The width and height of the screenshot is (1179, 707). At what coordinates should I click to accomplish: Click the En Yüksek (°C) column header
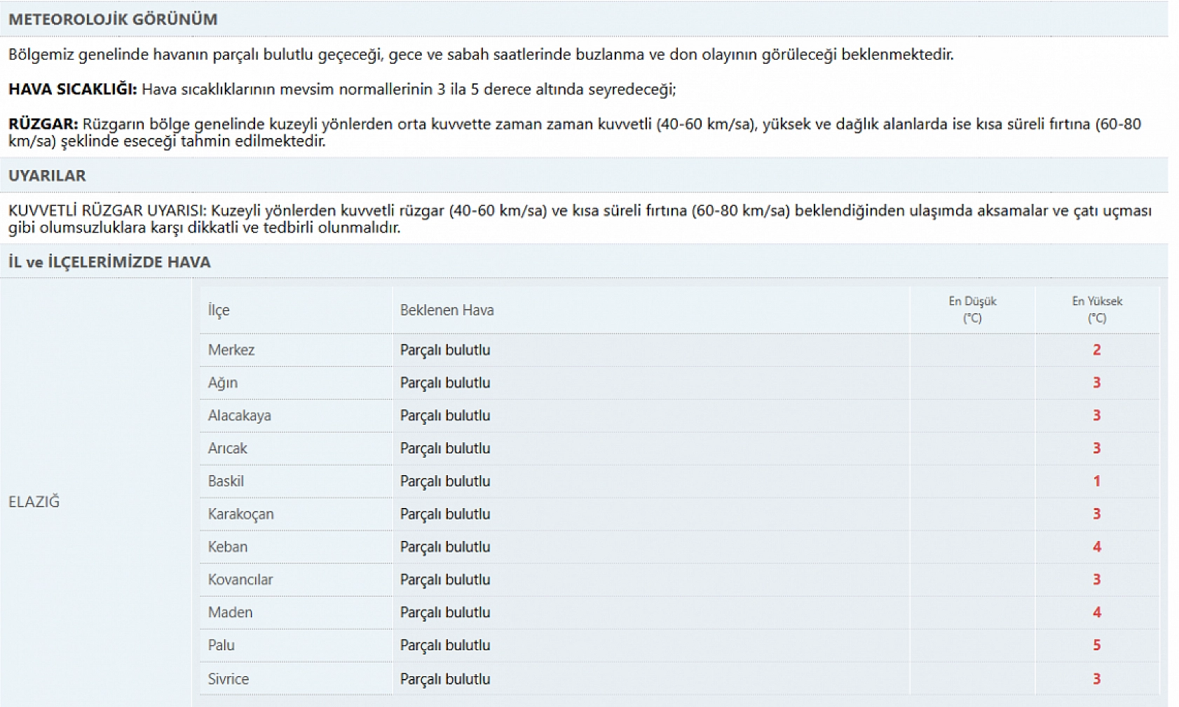click(1096, 310)
